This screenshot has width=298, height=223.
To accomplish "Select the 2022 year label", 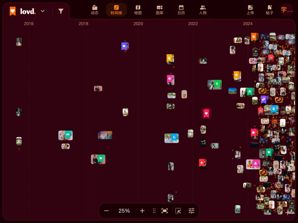I will point(193,24).
